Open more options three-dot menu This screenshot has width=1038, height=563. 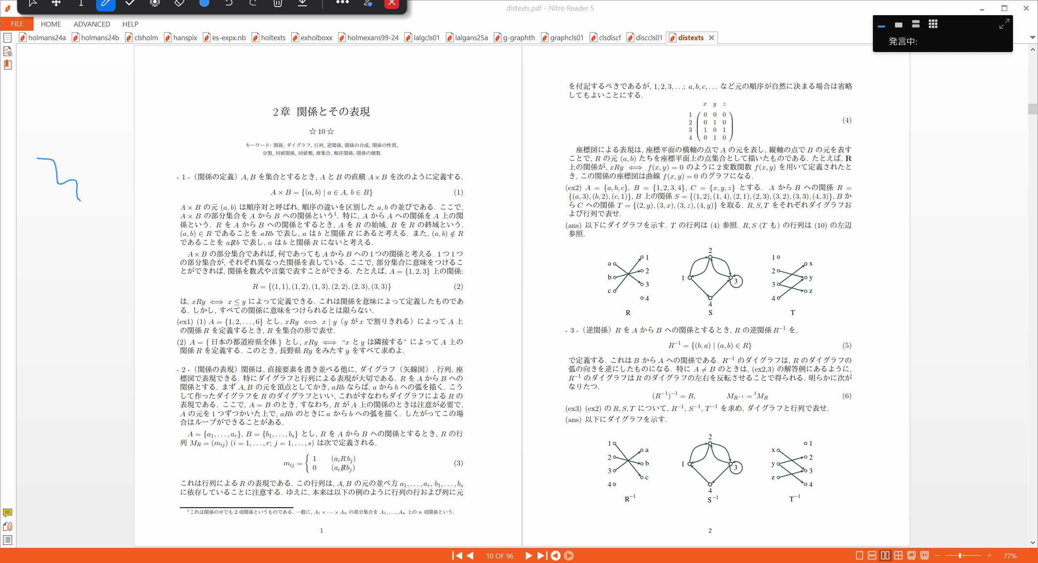pyautogui.click(x=343, y=2)
